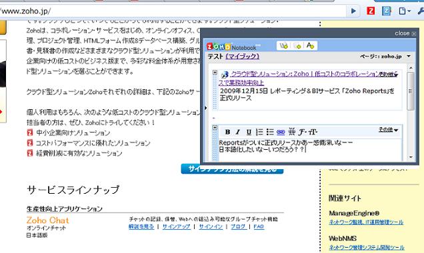Viewport: 424px width, 253px height.
Task: Open the マイブック notebook link
Action: (x=242, y=56)
